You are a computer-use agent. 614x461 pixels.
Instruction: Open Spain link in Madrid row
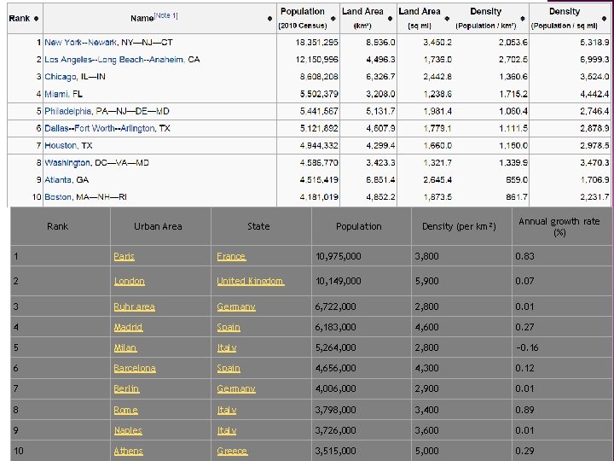pyautogui.click(x=229, y=327)
